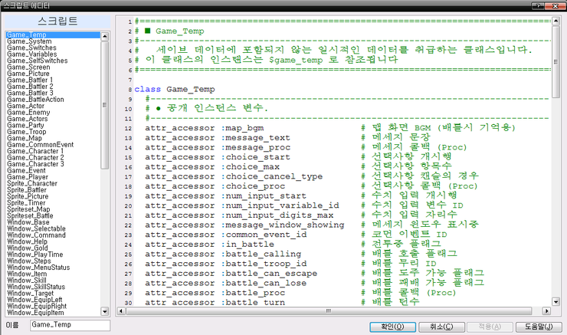567x335 pixels.
Task: Select Sprite_Picture script
Action: (53, 196)
